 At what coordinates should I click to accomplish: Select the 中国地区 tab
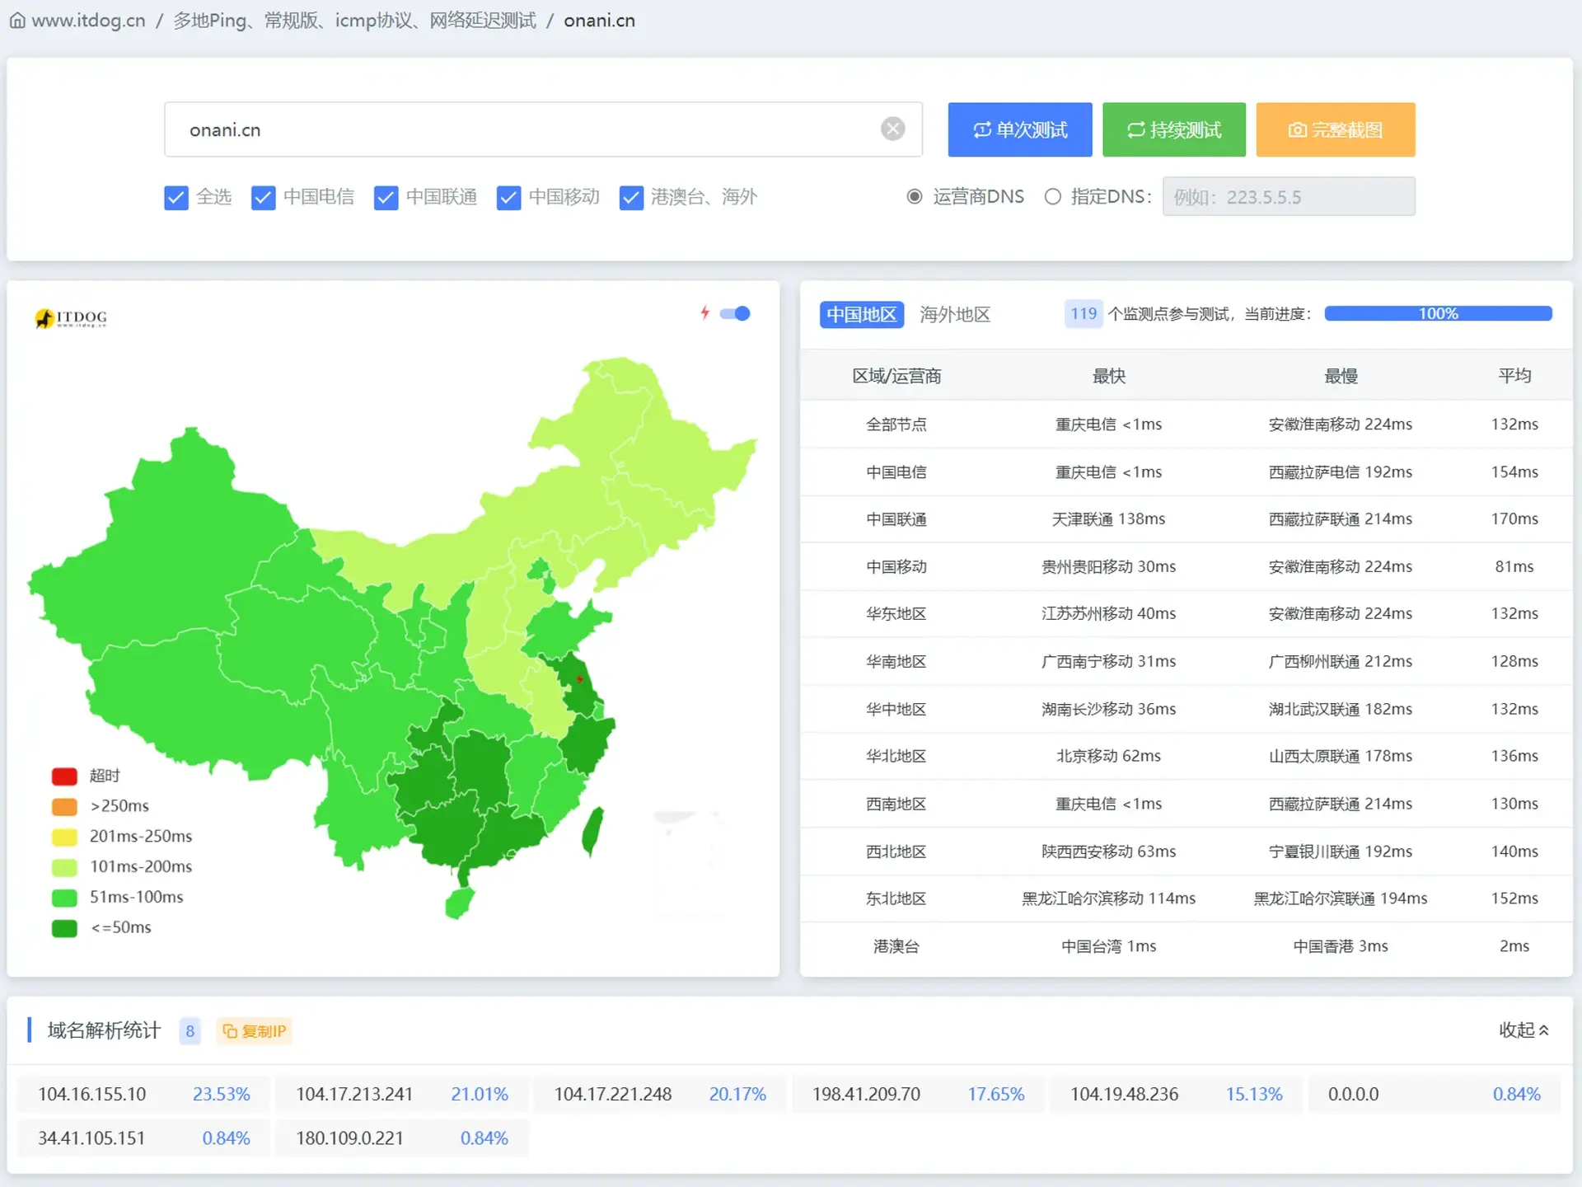click(x=861, y=314)
